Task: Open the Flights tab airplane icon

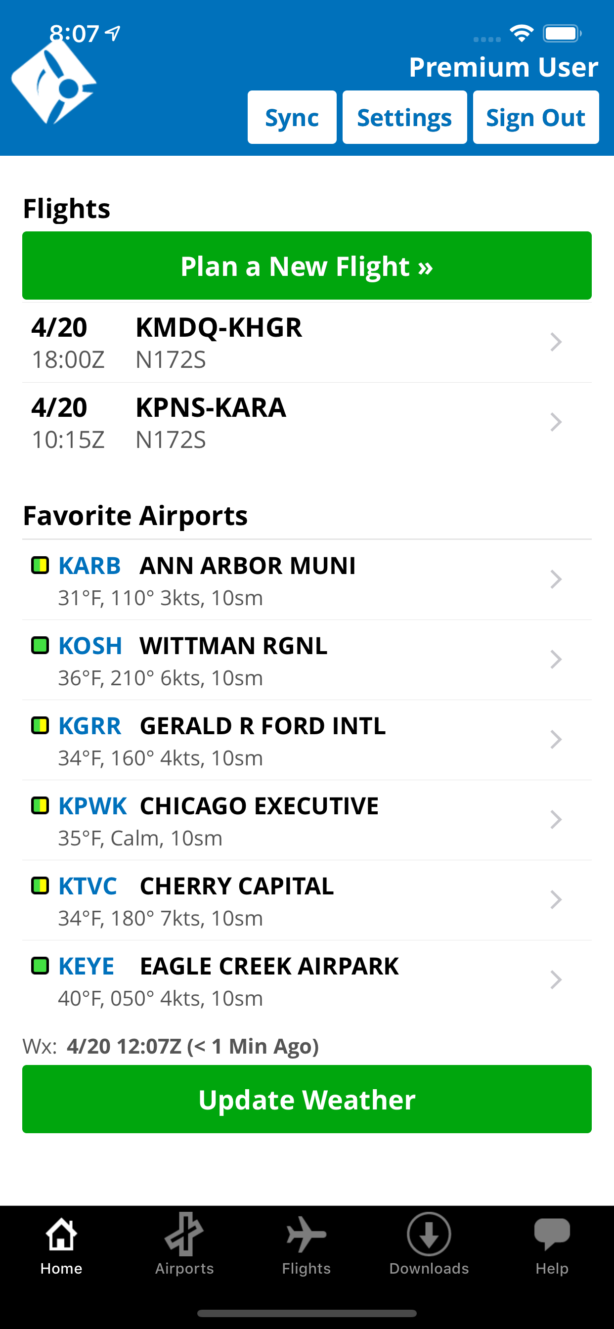Action: 307,1234
